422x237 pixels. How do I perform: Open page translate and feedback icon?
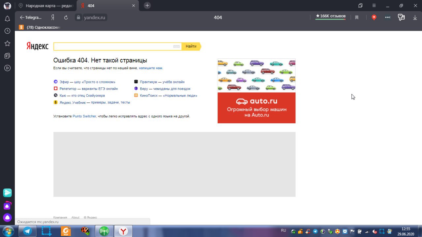tap(401, 17)
